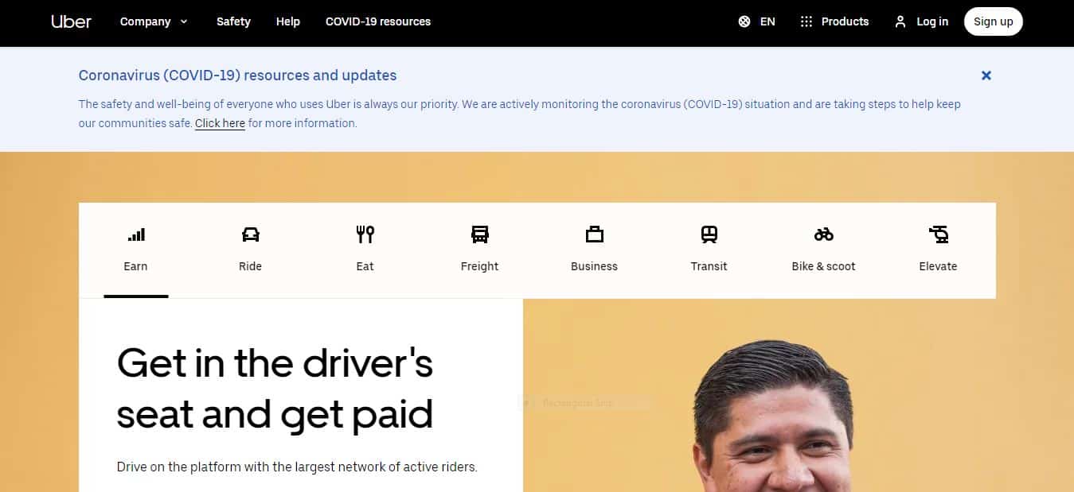The image size is (1074, 492).
Task: Click the Business briefcase icon
Action: point(595,234)
